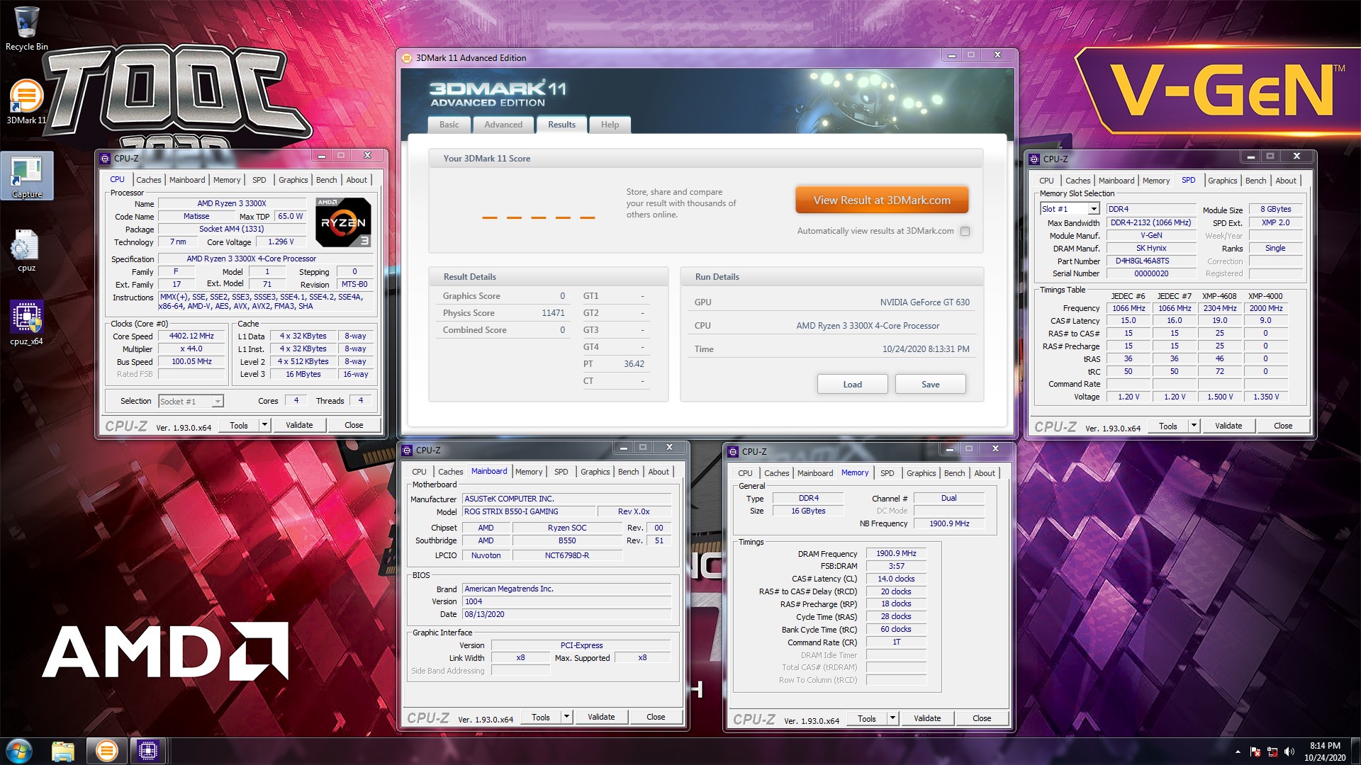Open the Recycle Bin desktop icon
This screenshot has width=1361, height=765.
pos(26,28)
